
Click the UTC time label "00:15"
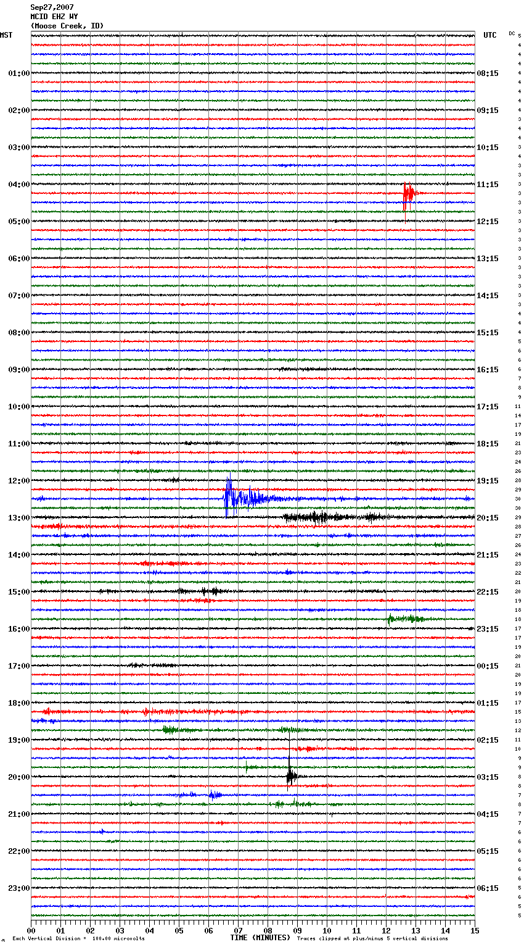pyautogui.click(x=488, y=666)
